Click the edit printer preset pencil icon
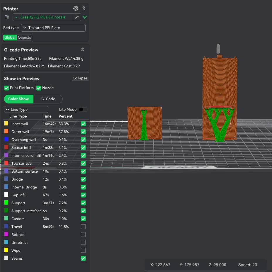The image size is (272, 272). (x=76, y=17)
